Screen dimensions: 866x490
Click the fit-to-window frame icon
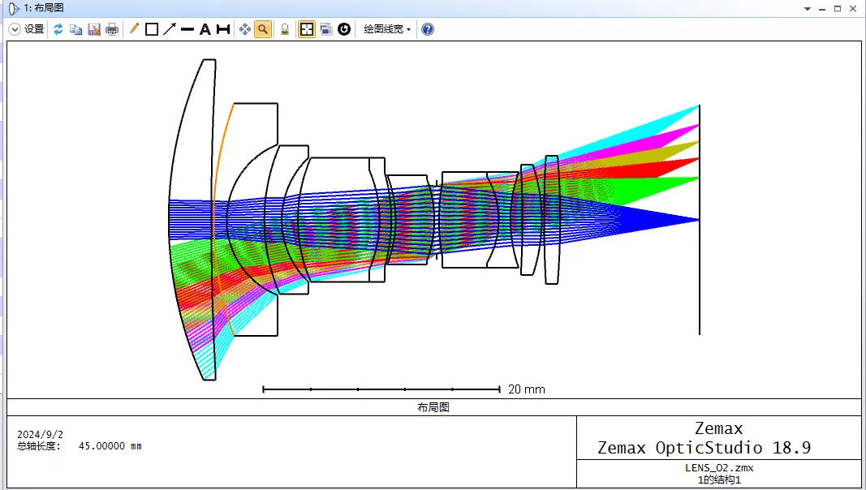point(307,29)
